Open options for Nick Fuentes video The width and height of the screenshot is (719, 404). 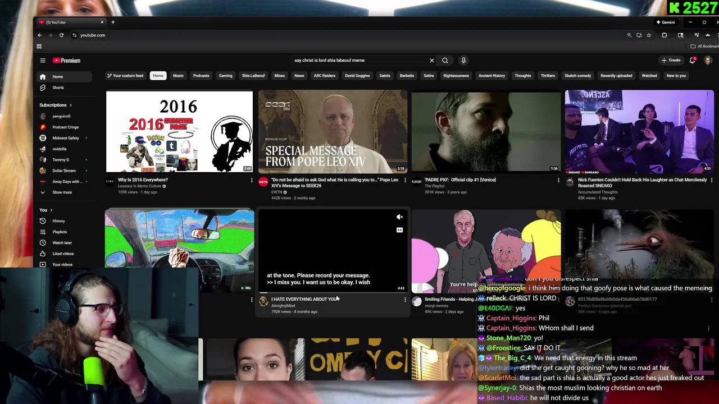712,180
